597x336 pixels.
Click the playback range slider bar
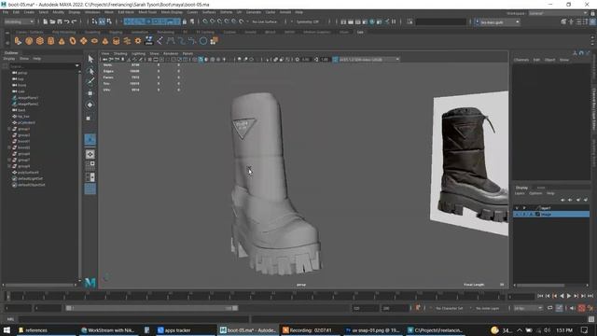pyautogui.click(x=151, y=308)
